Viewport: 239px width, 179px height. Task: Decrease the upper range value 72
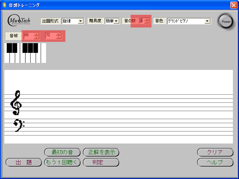(x=59, y=37)
